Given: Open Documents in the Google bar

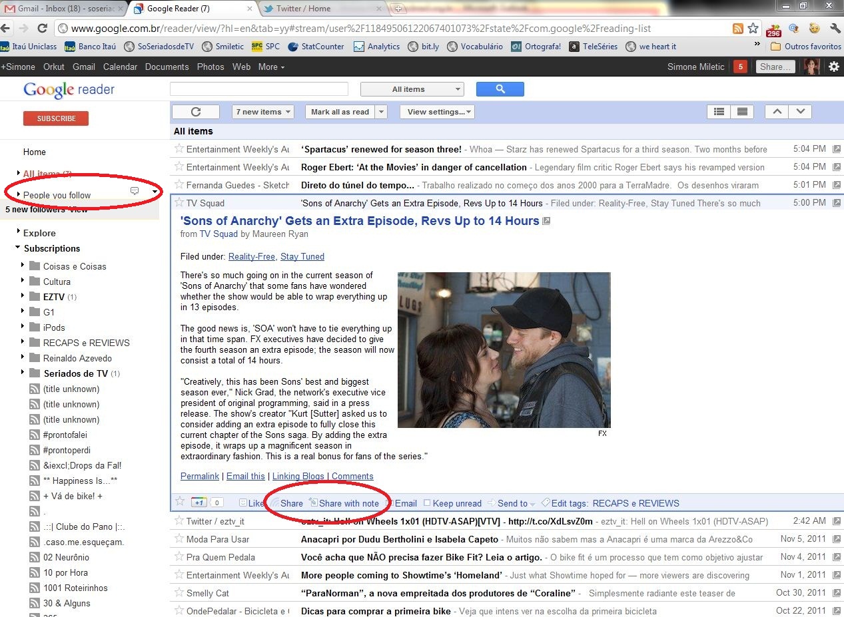Looking at the screenshot, I should (x=167, y=67).
